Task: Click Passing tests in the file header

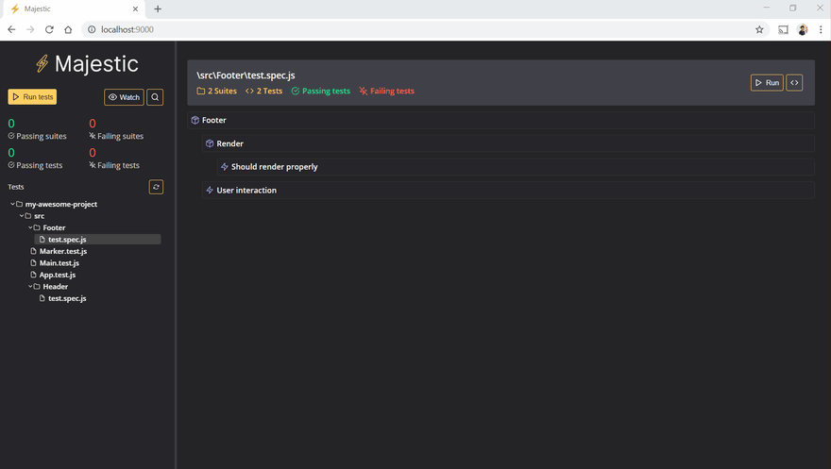Action: pyautogui.click(x=321, y=91)
